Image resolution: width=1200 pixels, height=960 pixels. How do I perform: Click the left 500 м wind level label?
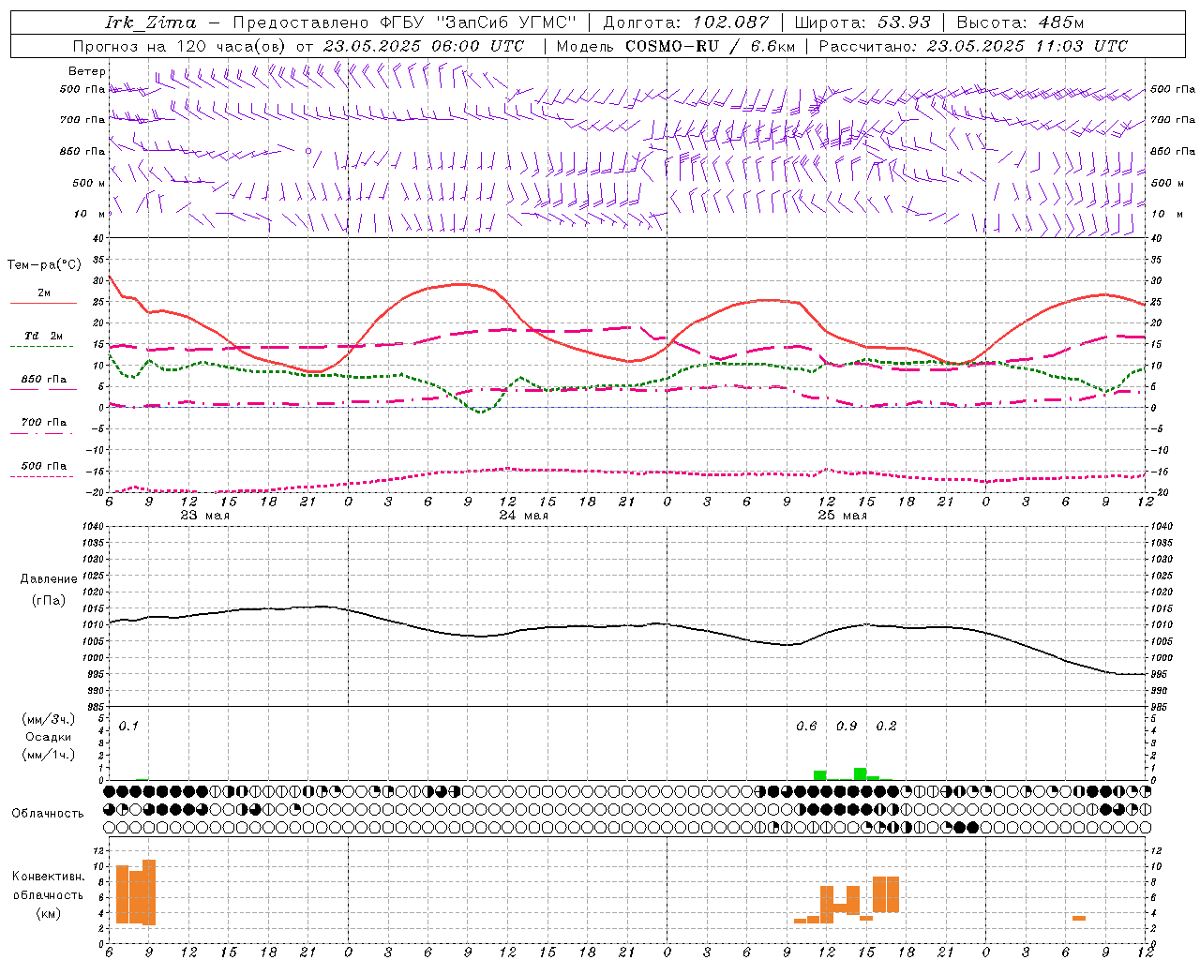coord(89,183)
